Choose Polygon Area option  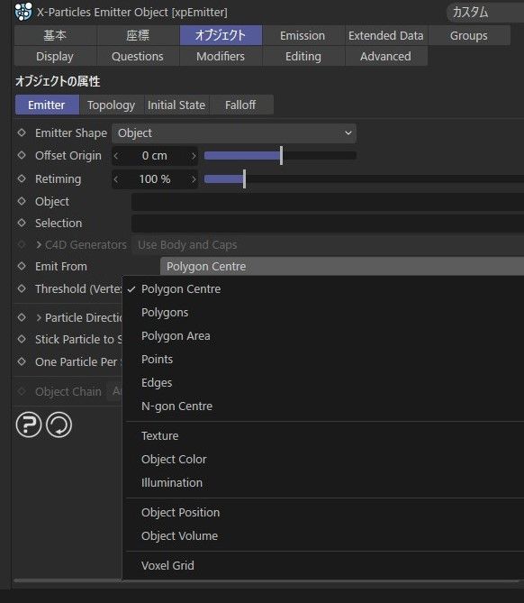[323, 335]
